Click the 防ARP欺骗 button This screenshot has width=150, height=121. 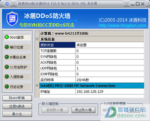tap(17, 98)
